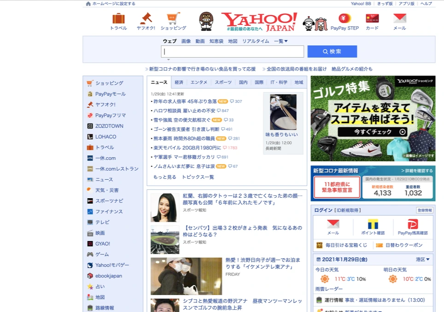This screenshot has height=312, width=444.
Task: Open ファイナンス in the sidebar
Action: 109,212
